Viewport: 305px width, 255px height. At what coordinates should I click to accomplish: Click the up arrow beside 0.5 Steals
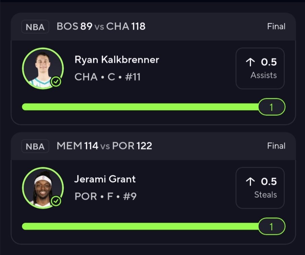pyautogui.click(x=250, y=182)
